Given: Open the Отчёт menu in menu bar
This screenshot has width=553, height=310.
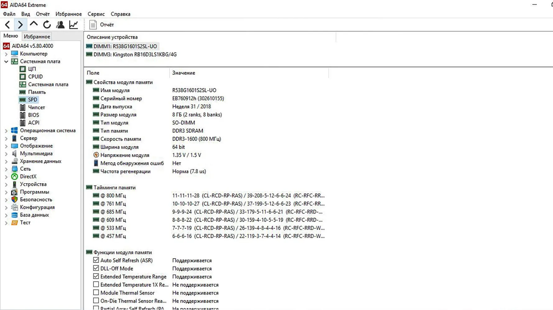Looking at the screenshot, I should click(43, 14).
